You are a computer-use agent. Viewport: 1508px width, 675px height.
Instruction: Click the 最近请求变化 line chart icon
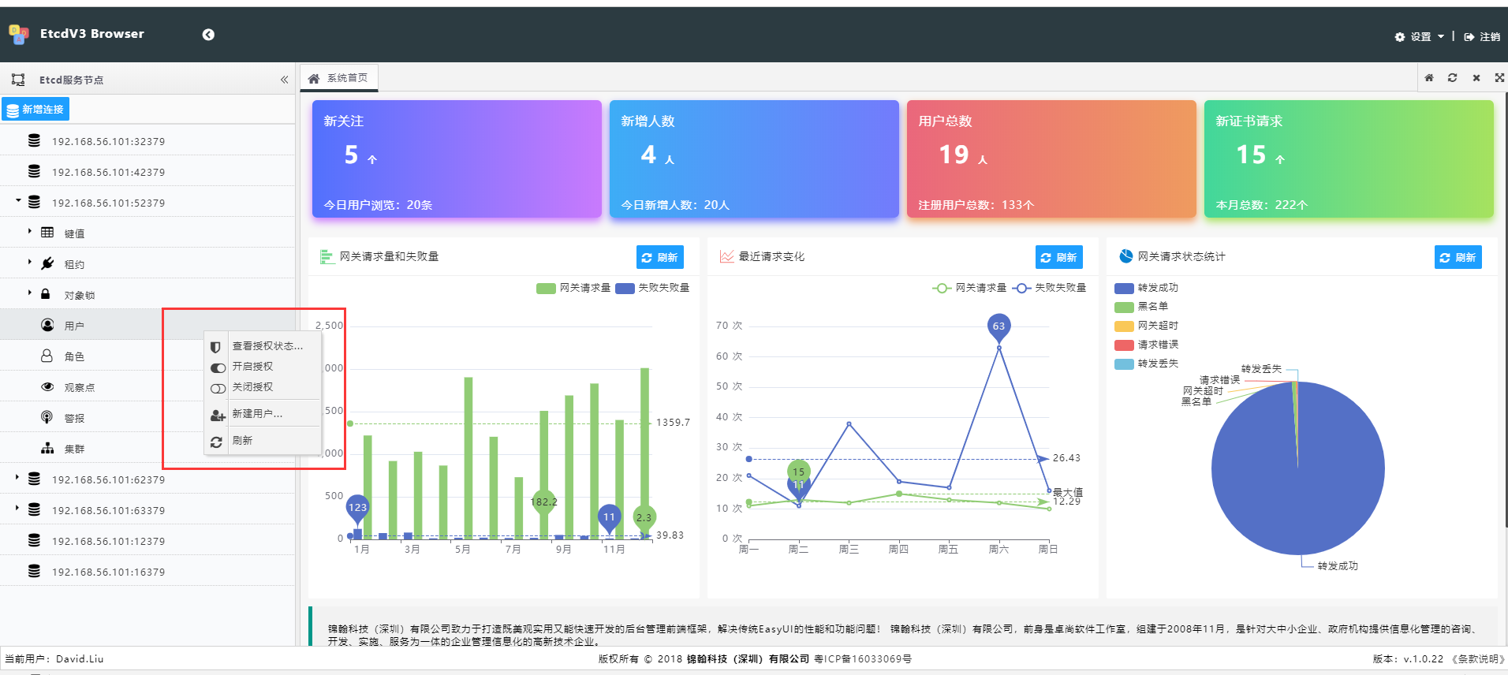pos(727,256)
